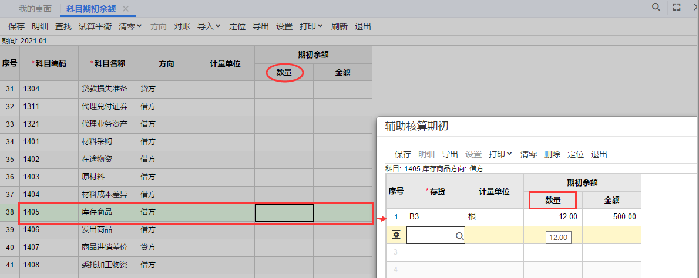Image resolution: width=699 pixels, height=278 pixels.
Task: Click the 根 unit cell in dialog row 1
Action: click(x=495, y=217)
